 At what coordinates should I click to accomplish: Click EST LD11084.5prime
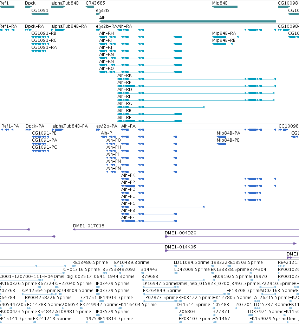tap(191, 263)
